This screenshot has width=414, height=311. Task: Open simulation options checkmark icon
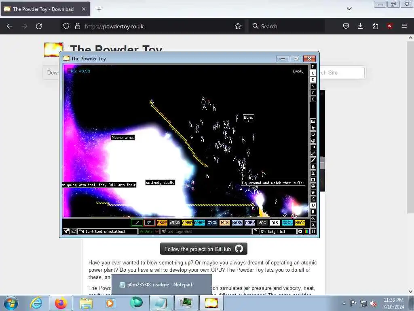[300, 231]
